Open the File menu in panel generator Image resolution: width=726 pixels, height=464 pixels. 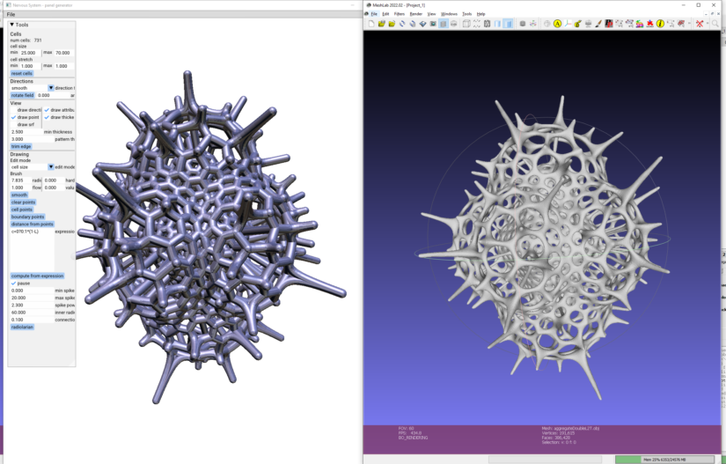click(11, 14)
